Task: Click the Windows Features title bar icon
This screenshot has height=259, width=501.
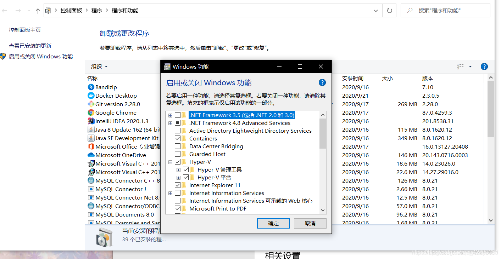Action: coord(167,67)
